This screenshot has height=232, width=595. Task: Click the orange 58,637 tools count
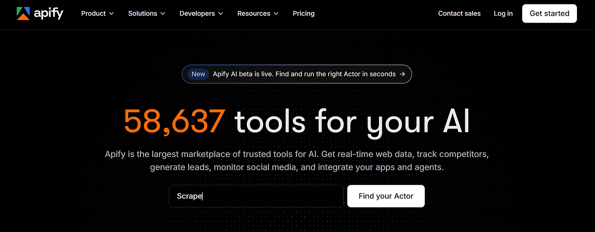pos(174,122)
